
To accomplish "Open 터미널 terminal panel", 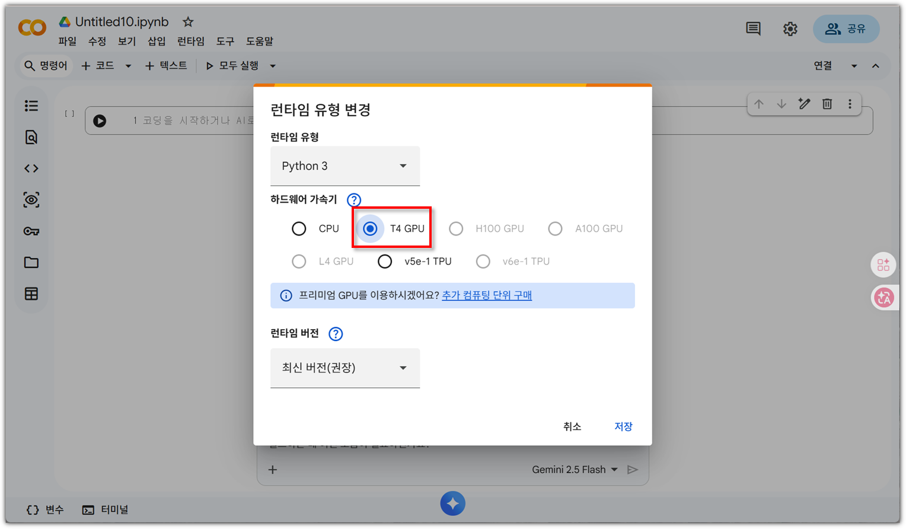I will tap(106, 510).
